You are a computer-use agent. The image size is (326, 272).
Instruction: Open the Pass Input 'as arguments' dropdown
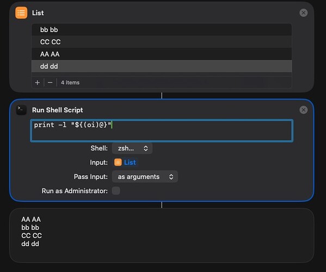tap(145, 177)
